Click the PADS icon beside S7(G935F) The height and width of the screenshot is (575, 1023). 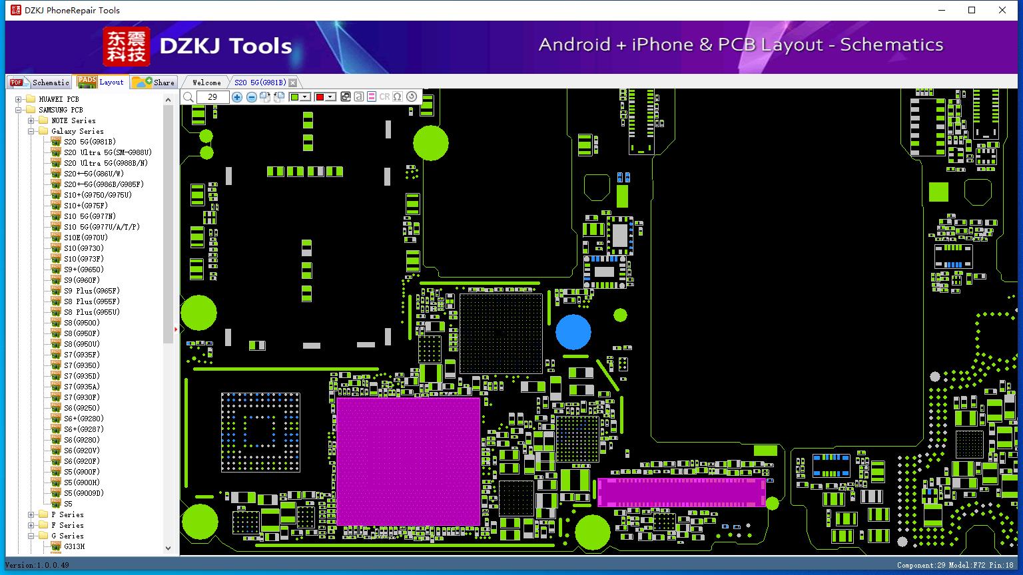coord(56,355)
